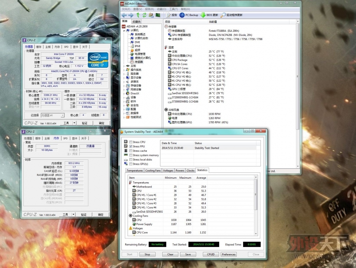The width and height of the screenshot is (356, 268).
Task: Open the Preferences button
Action: click(x=229, y=254)
